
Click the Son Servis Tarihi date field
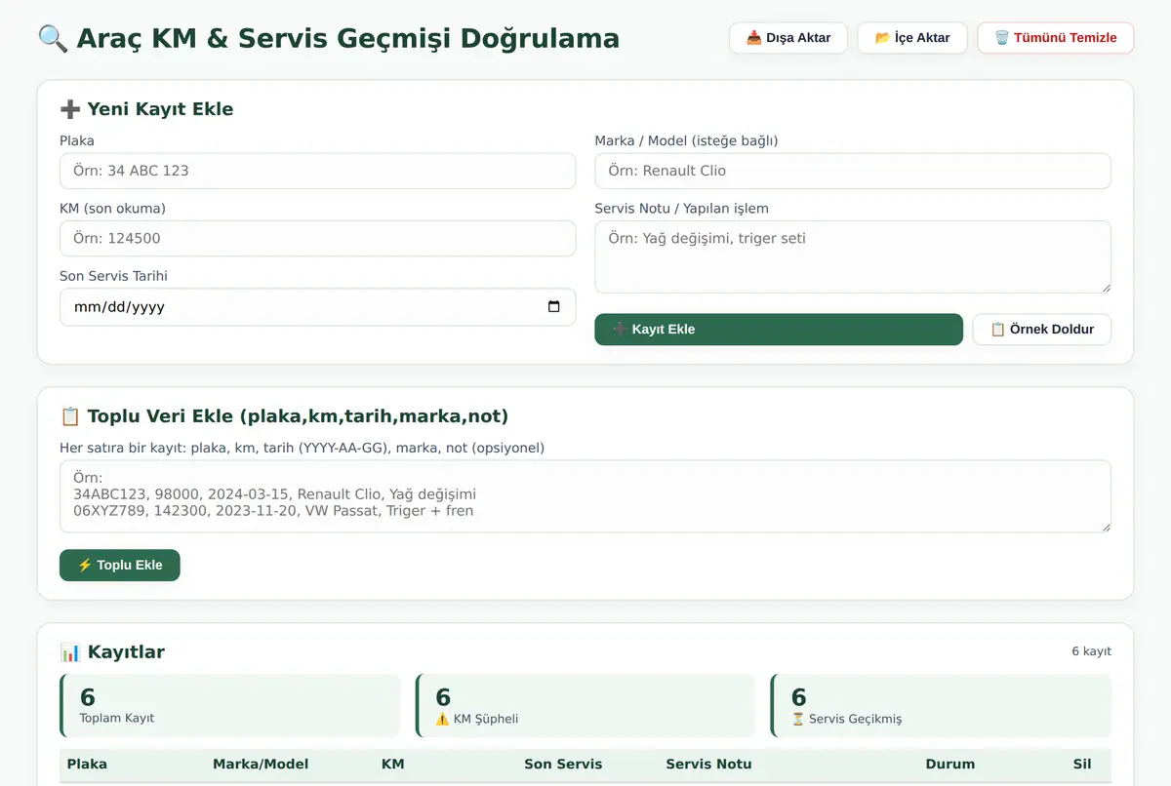coord(317,306)
